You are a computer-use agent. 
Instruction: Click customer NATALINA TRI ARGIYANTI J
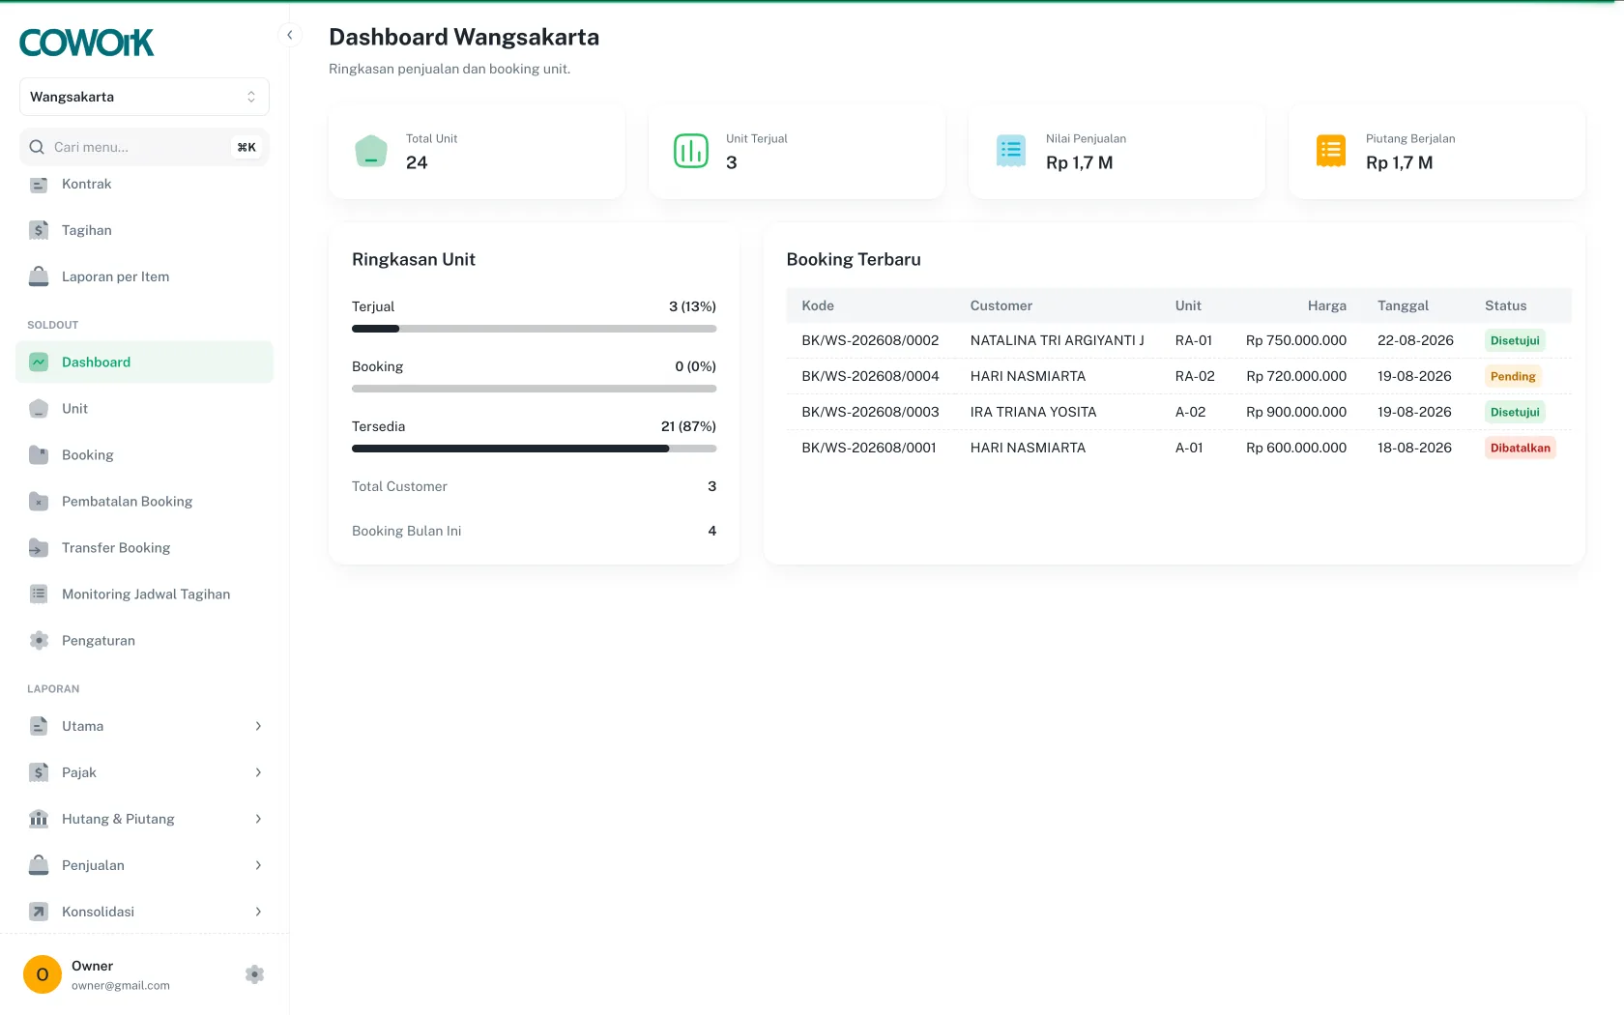[1058, 340]
